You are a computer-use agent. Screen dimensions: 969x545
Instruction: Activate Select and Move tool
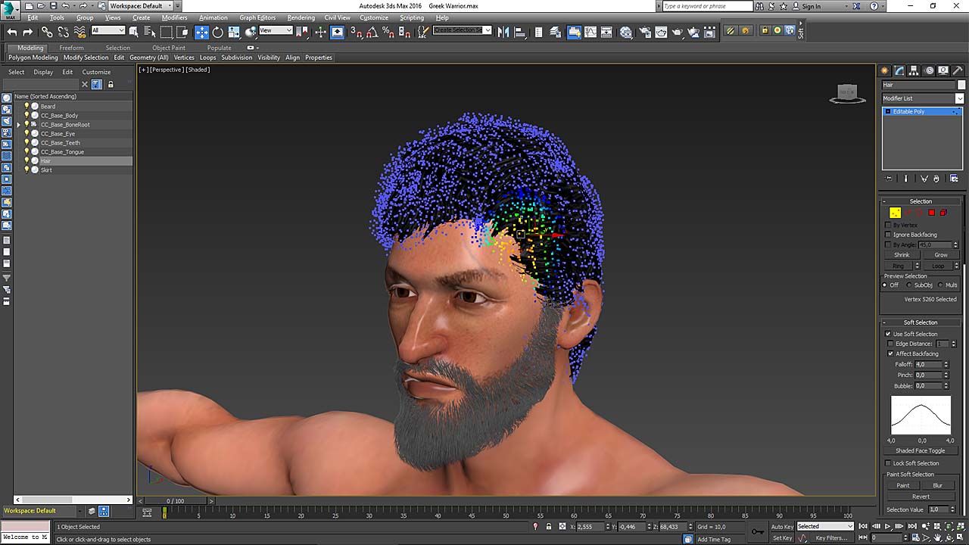(x=201, y=32)
